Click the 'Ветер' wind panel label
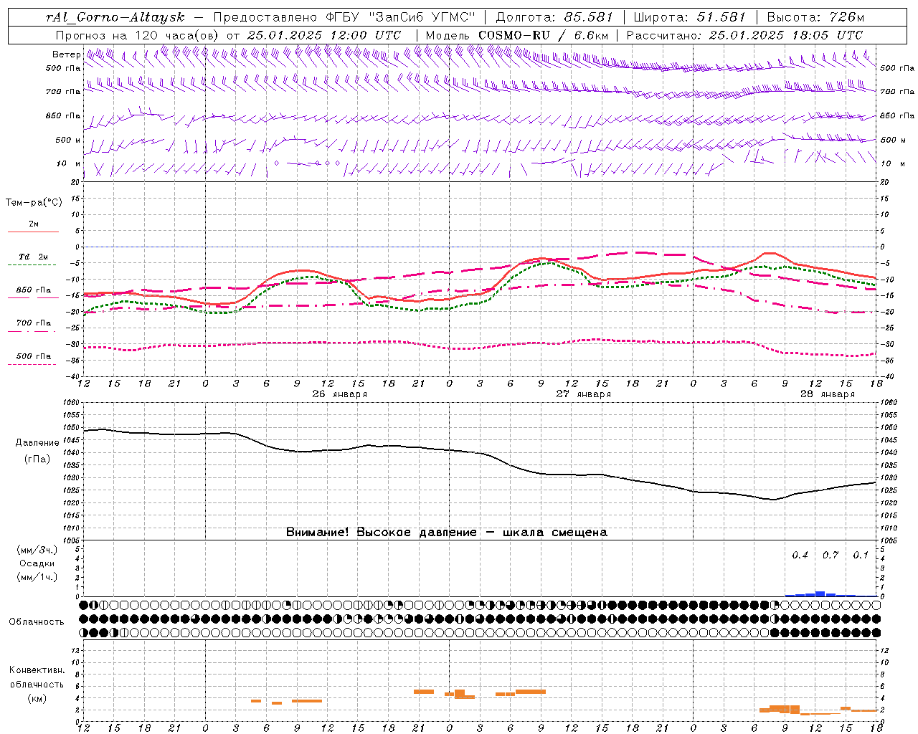This screenshot has height=734, width=918. pyautogui.click(x=66, y=54)
